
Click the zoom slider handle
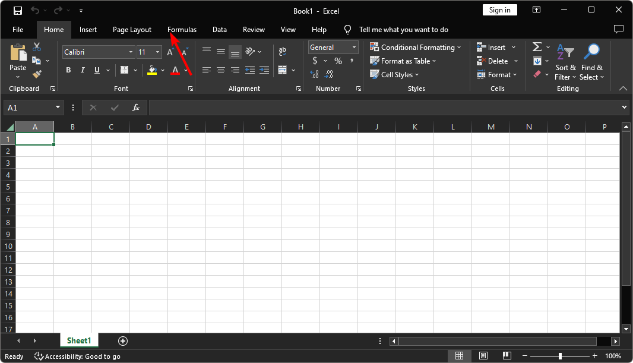click(x=560, y=356)
